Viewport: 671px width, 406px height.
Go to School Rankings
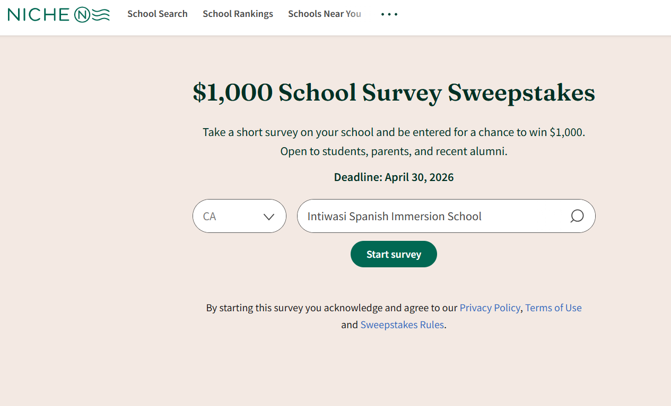click(x=238, y=14)
